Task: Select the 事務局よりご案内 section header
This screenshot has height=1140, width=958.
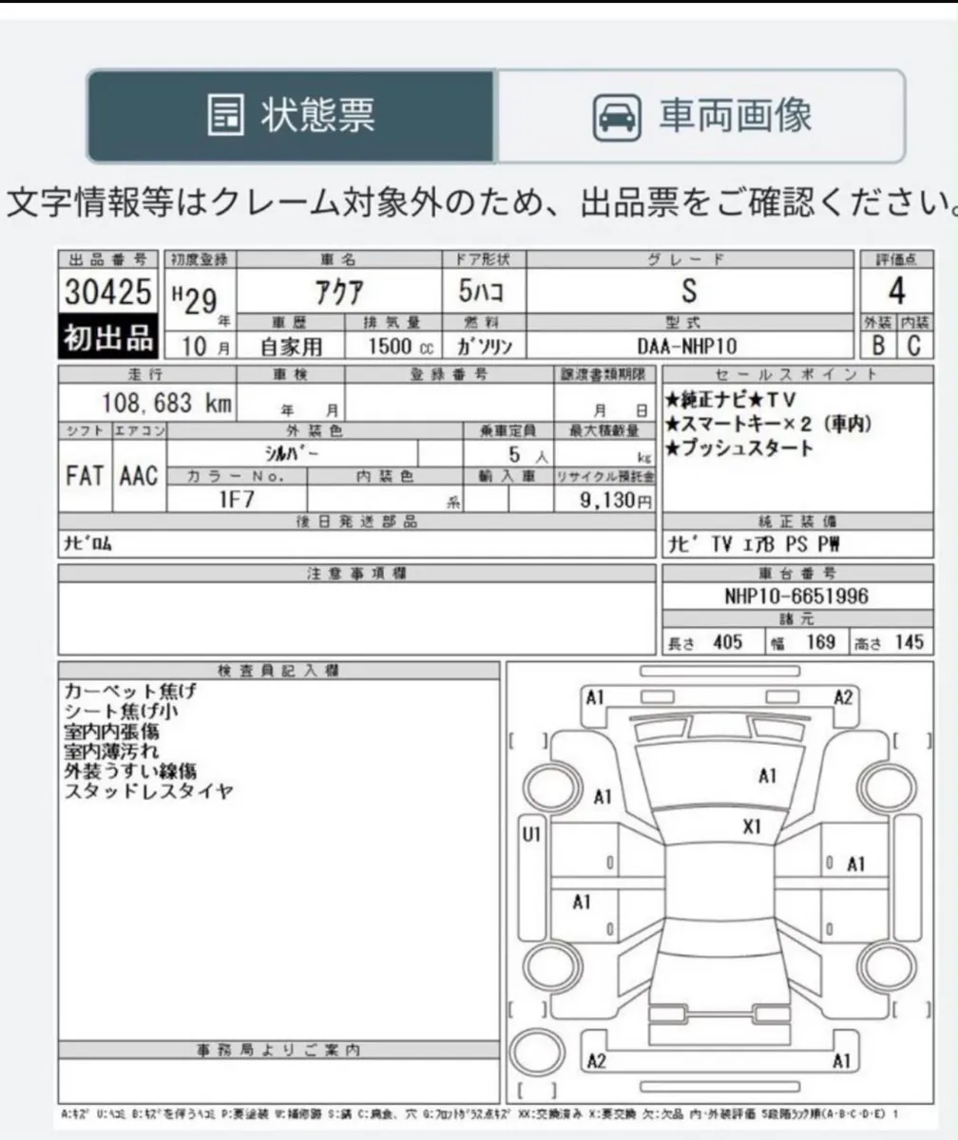Action: tap(279, 1050)
